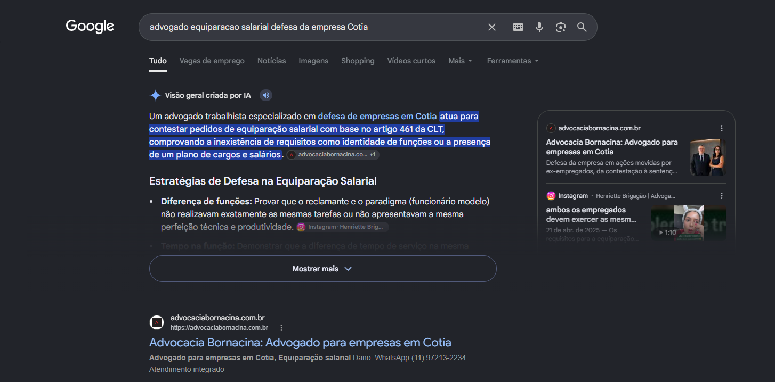Click the 21 de abr. de 2025 date text
The width and height of the screenshot is (775, 382).
coord(572,230)
